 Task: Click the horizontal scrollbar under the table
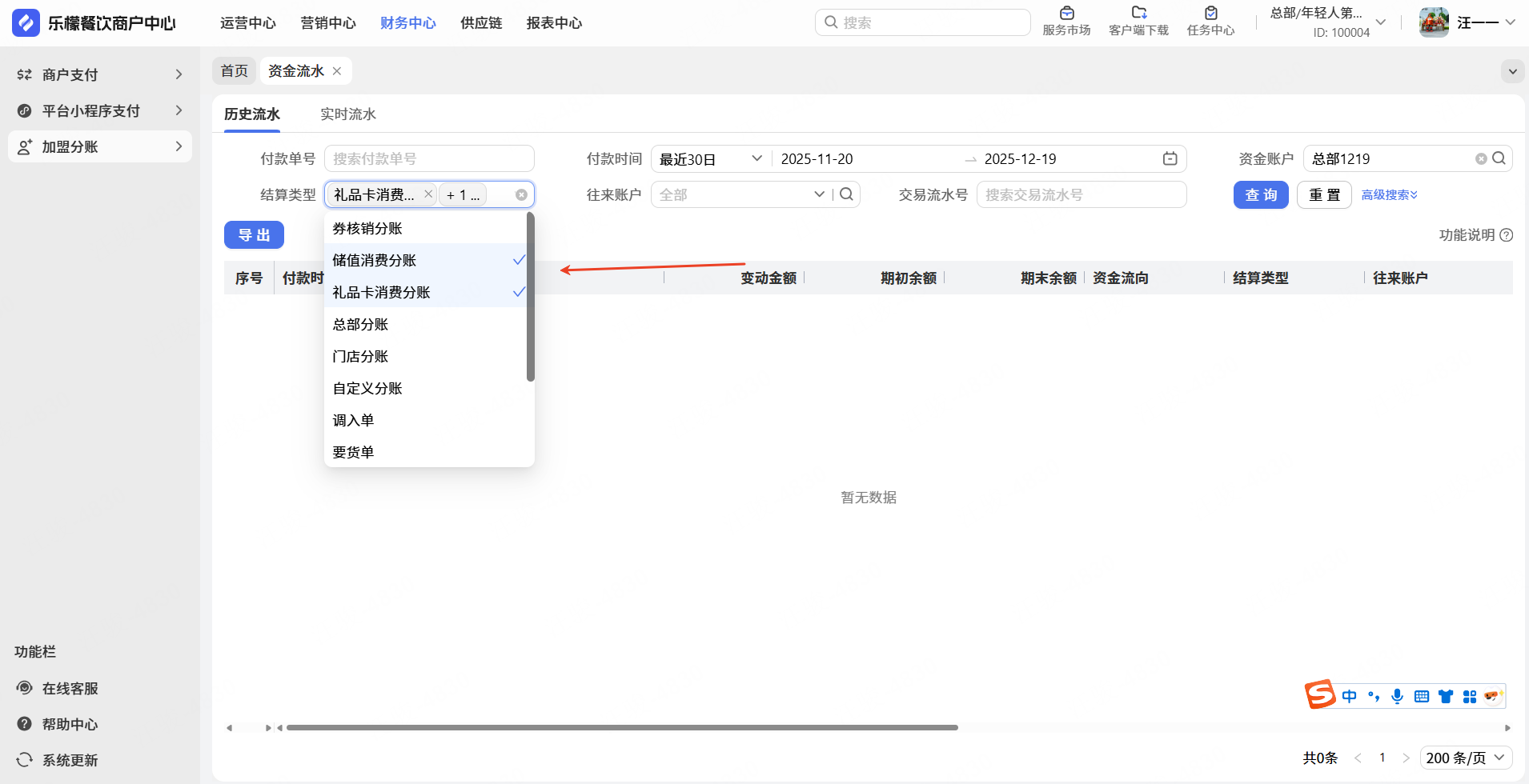pyautogui.click(x=622, y=728)
